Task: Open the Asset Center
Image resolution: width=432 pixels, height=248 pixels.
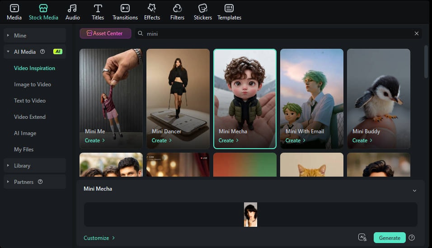Action: (x=105, y=33)
